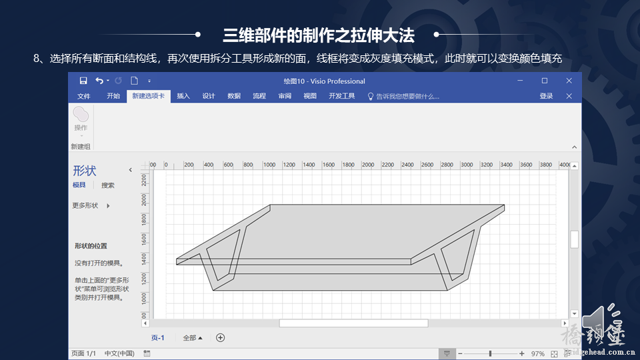The height and width of the screenshot is (360, 640).
Task: Maximize the Visio window
Action: click(x=545, y=81)
